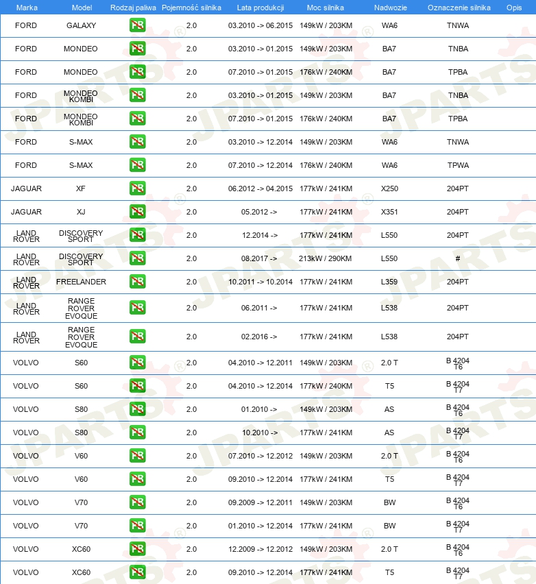Click the # engine code cell
Screen dimensions: 536x584
(x=458, y=258)
